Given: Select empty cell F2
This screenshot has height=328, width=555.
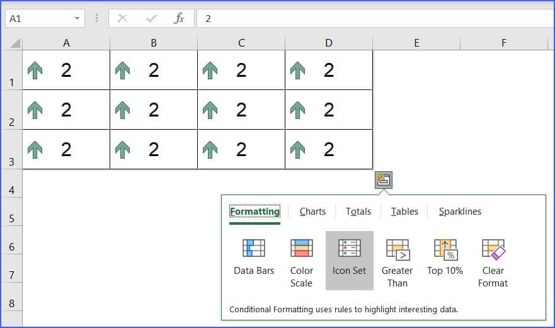Looking at the screenshot, I should 504,110.
